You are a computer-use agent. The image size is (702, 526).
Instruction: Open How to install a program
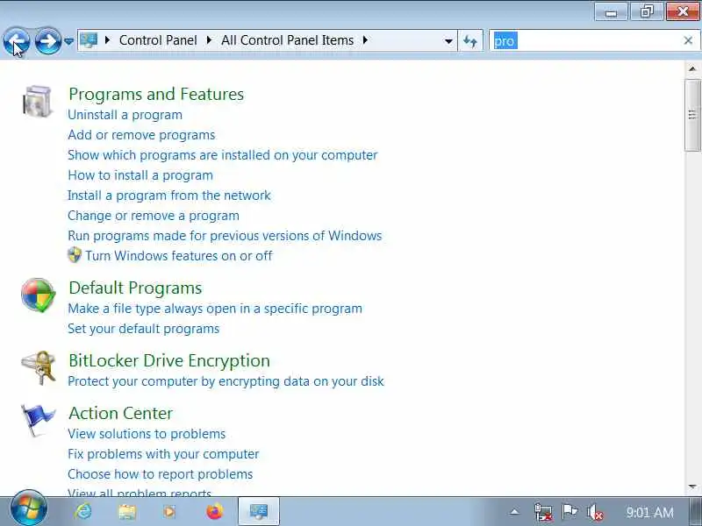(140, 174)
